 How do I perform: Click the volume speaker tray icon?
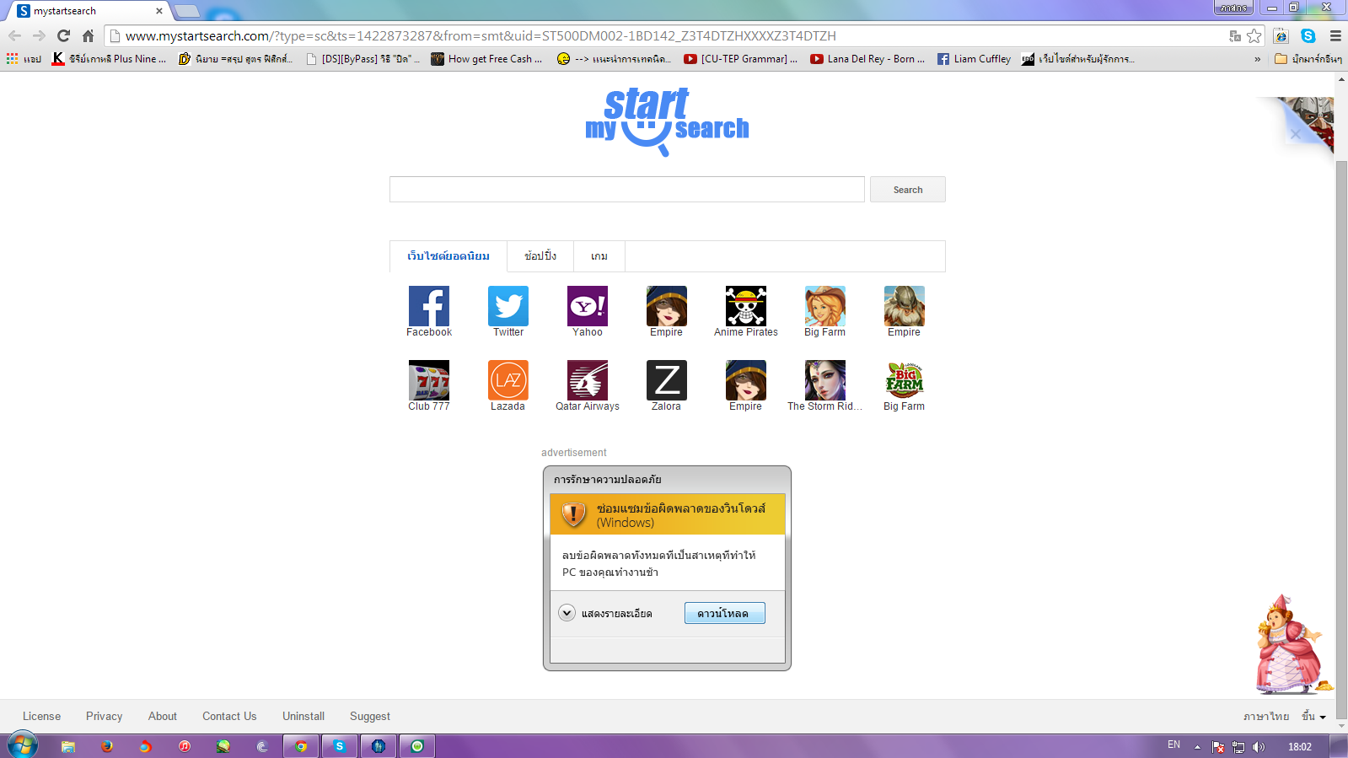click(1259, 746)
